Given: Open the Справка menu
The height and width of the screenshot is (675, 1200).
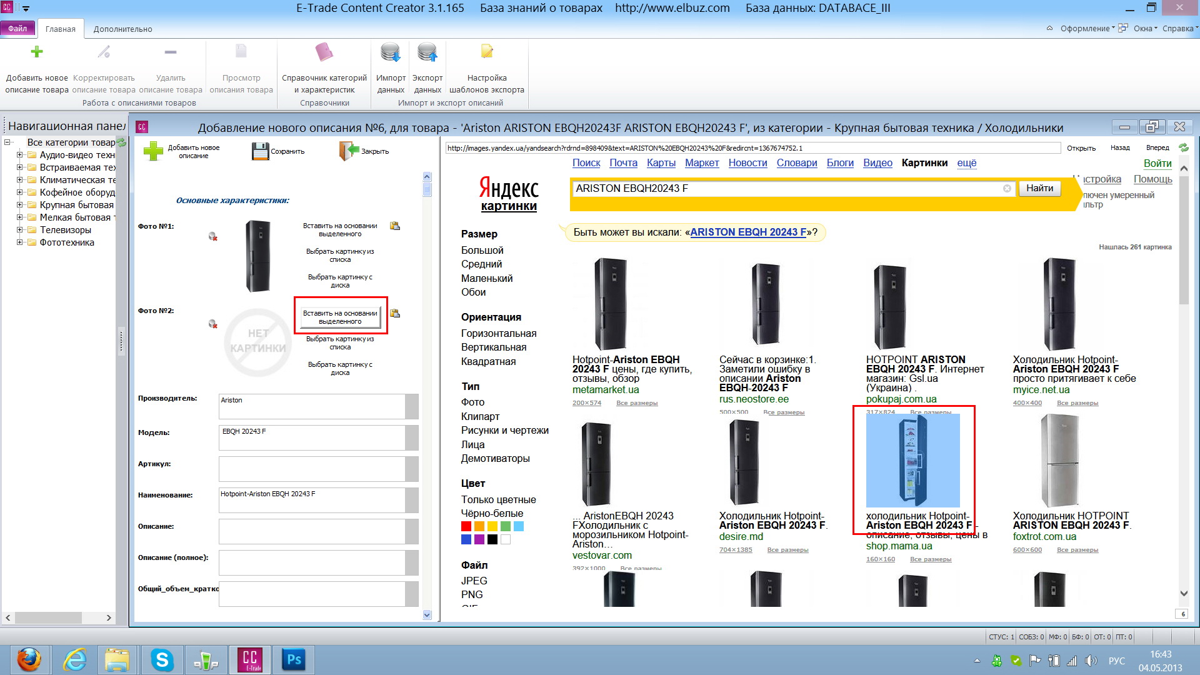Looking at the screenshot, I should 1180,29.
